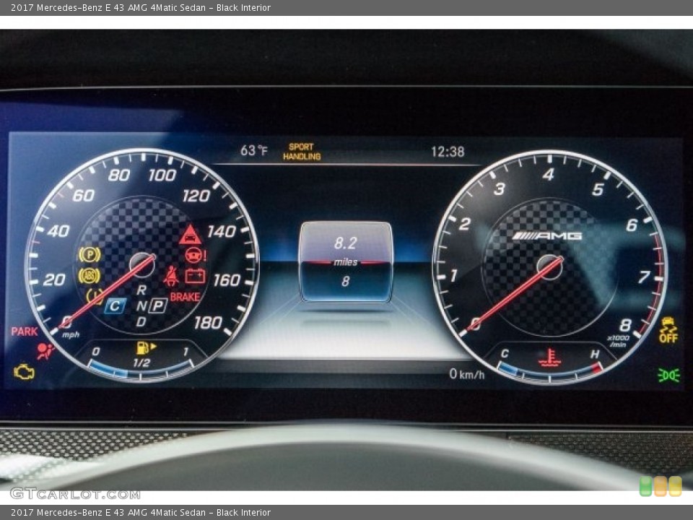Click the D gear letter
This screenshot has height=520, width=693.
point(141,321)
